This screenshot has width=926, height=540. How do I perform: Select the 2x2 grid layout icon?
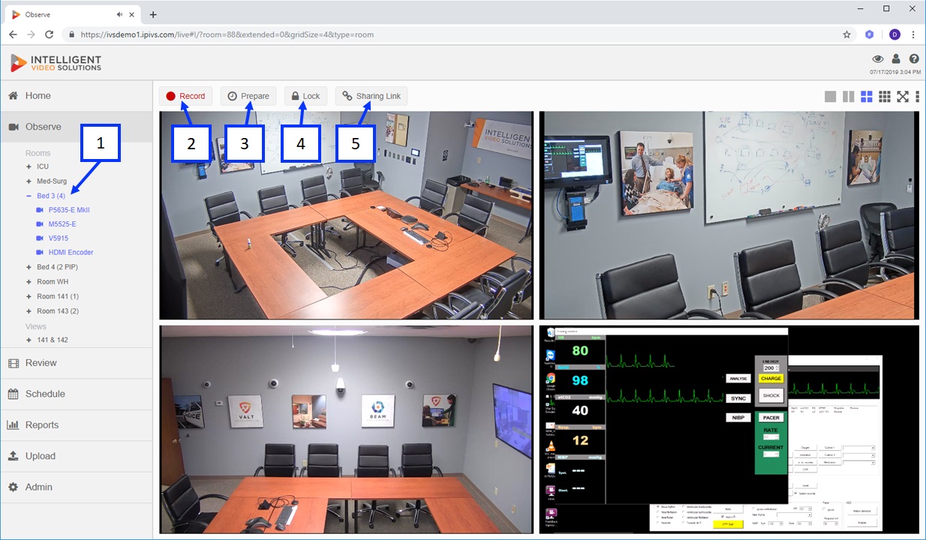(x=867, y=96)
